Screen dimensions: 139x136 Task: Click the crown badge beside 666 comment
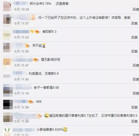[31, 101]
